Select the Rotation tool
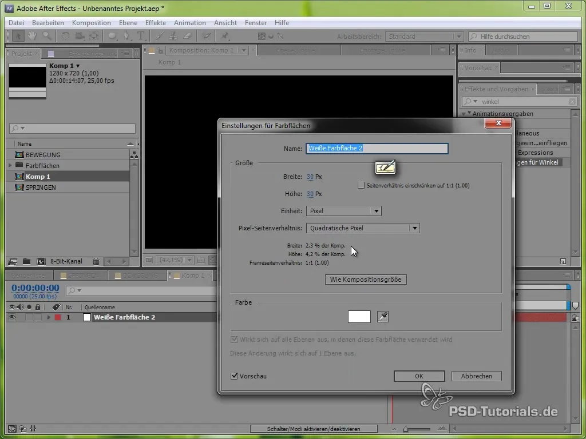586x439 pixels. point(65,36)
